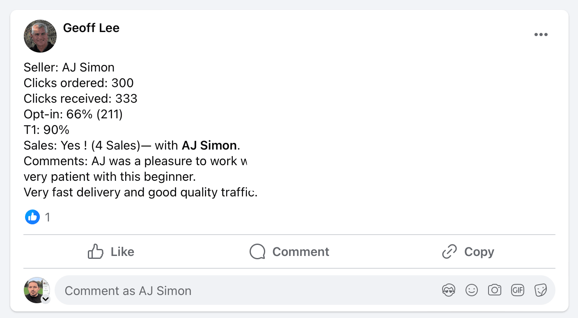The height and width of the screenshot is (318, 578).
Task: Open the bold tagged AJ Simon link
Action: [x=209, y=145]
